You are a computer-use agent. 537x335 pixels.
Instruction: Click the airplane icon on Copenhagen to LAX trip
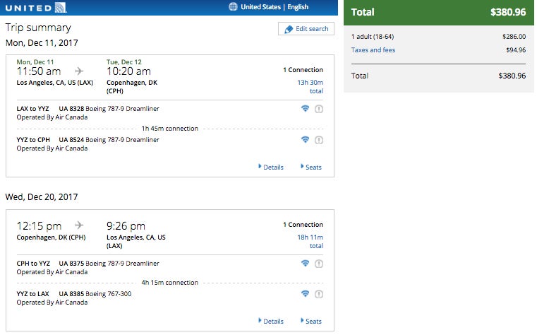tap(79, 225)
